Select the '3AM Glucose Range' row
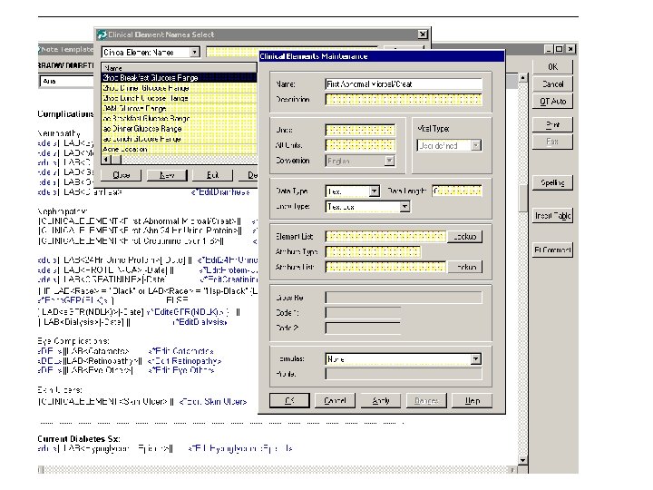653x490 pixels. [x=179, y=108]
